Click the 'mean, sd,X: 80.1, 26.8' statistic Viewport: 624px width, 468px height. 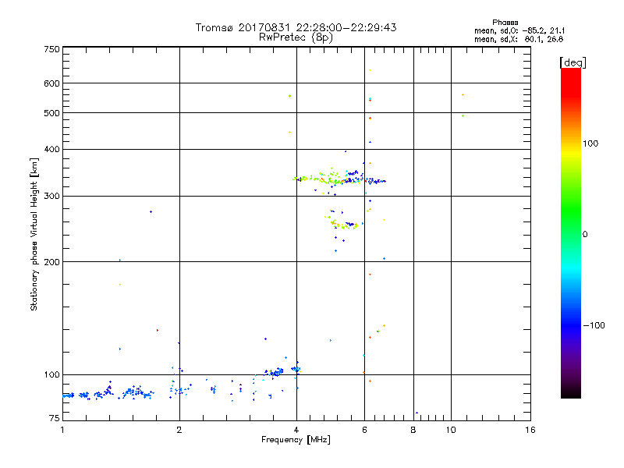click(x=519, y=39)
